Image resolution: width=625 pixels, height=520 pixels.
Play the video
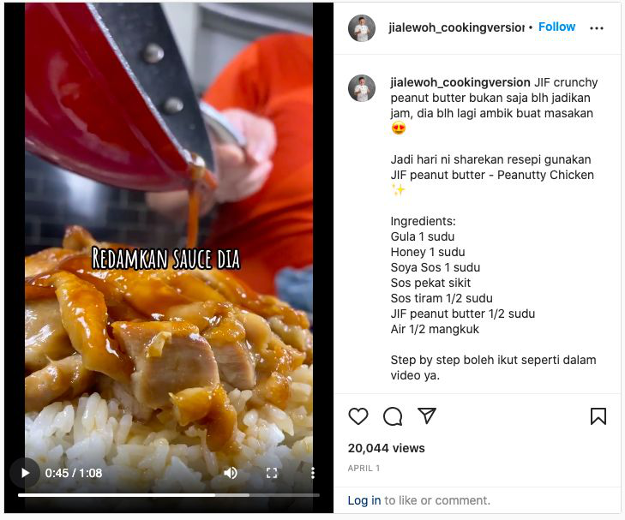click(x=25, y=473)
